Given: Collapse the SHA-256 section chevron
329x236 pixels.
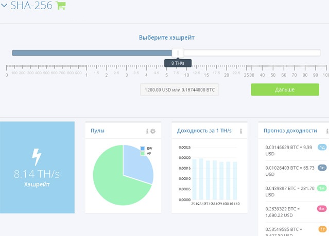Looking at the screenshot, I should [4, 6].
